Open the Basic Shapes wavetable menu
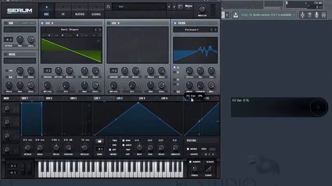The width and height of the screenshot is (332, 186). tap(70, 29)
